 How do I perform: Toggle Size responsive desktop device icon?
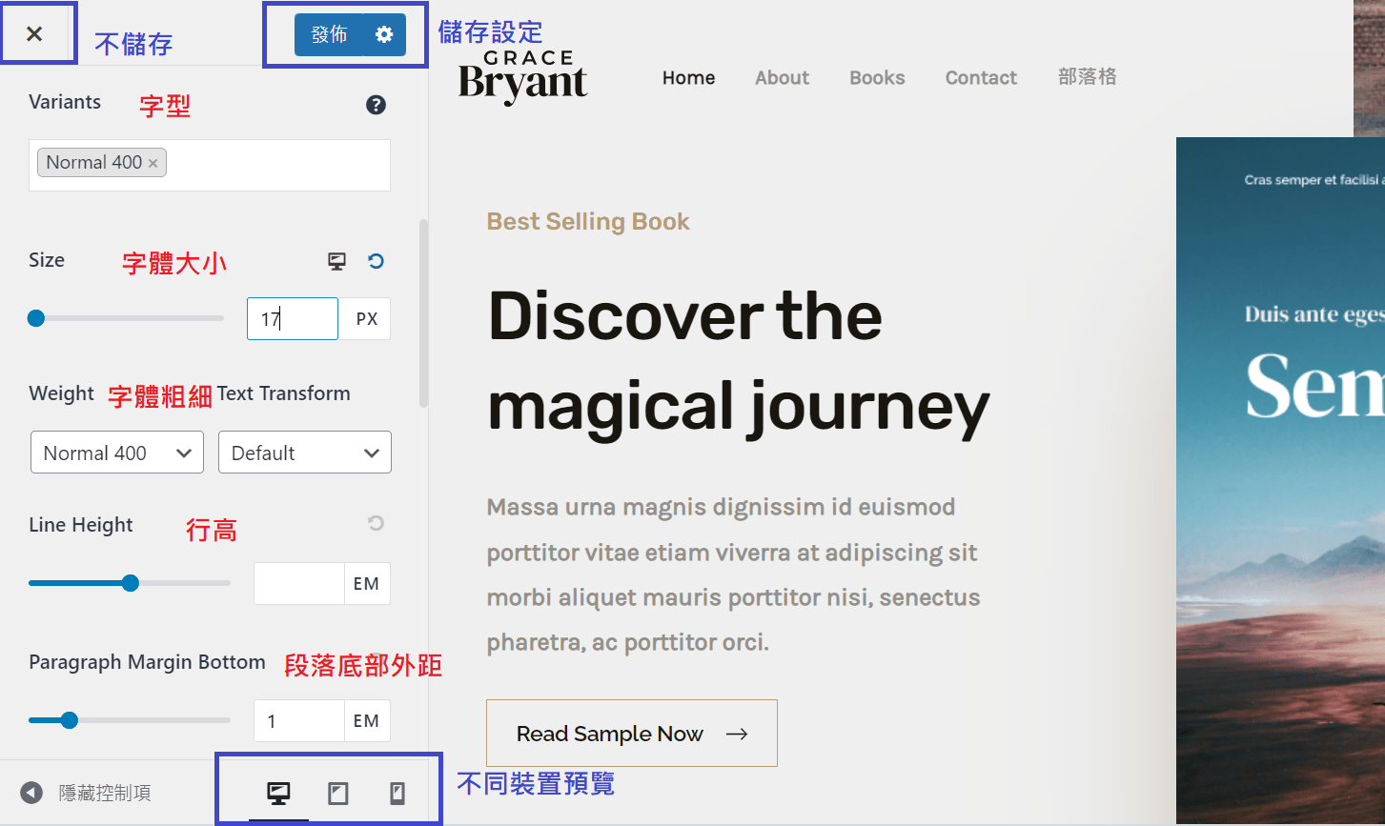336,261
